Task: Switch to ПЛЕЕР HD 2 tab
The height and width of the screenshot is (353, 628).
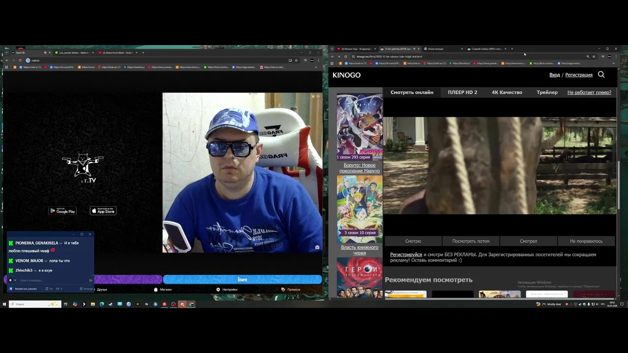Action: click(462, 92)
